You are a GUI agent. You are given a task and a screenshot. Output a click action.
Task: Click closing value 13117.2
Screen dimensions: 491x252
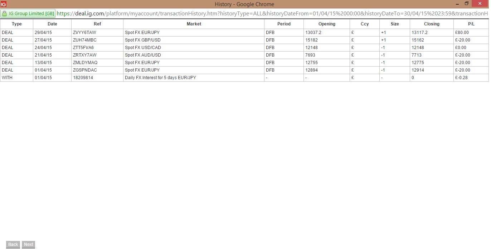(420, 33)
